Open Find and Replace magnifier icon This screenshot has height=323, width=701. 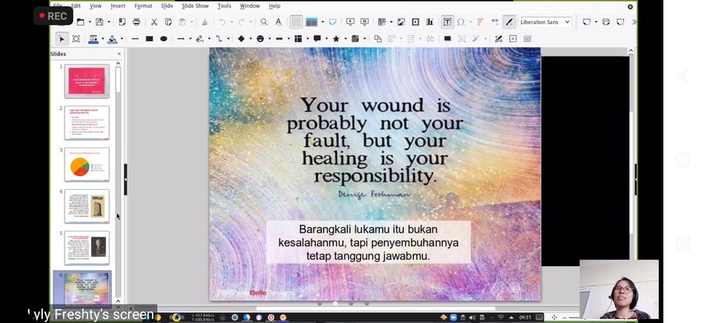coord(264,22)
